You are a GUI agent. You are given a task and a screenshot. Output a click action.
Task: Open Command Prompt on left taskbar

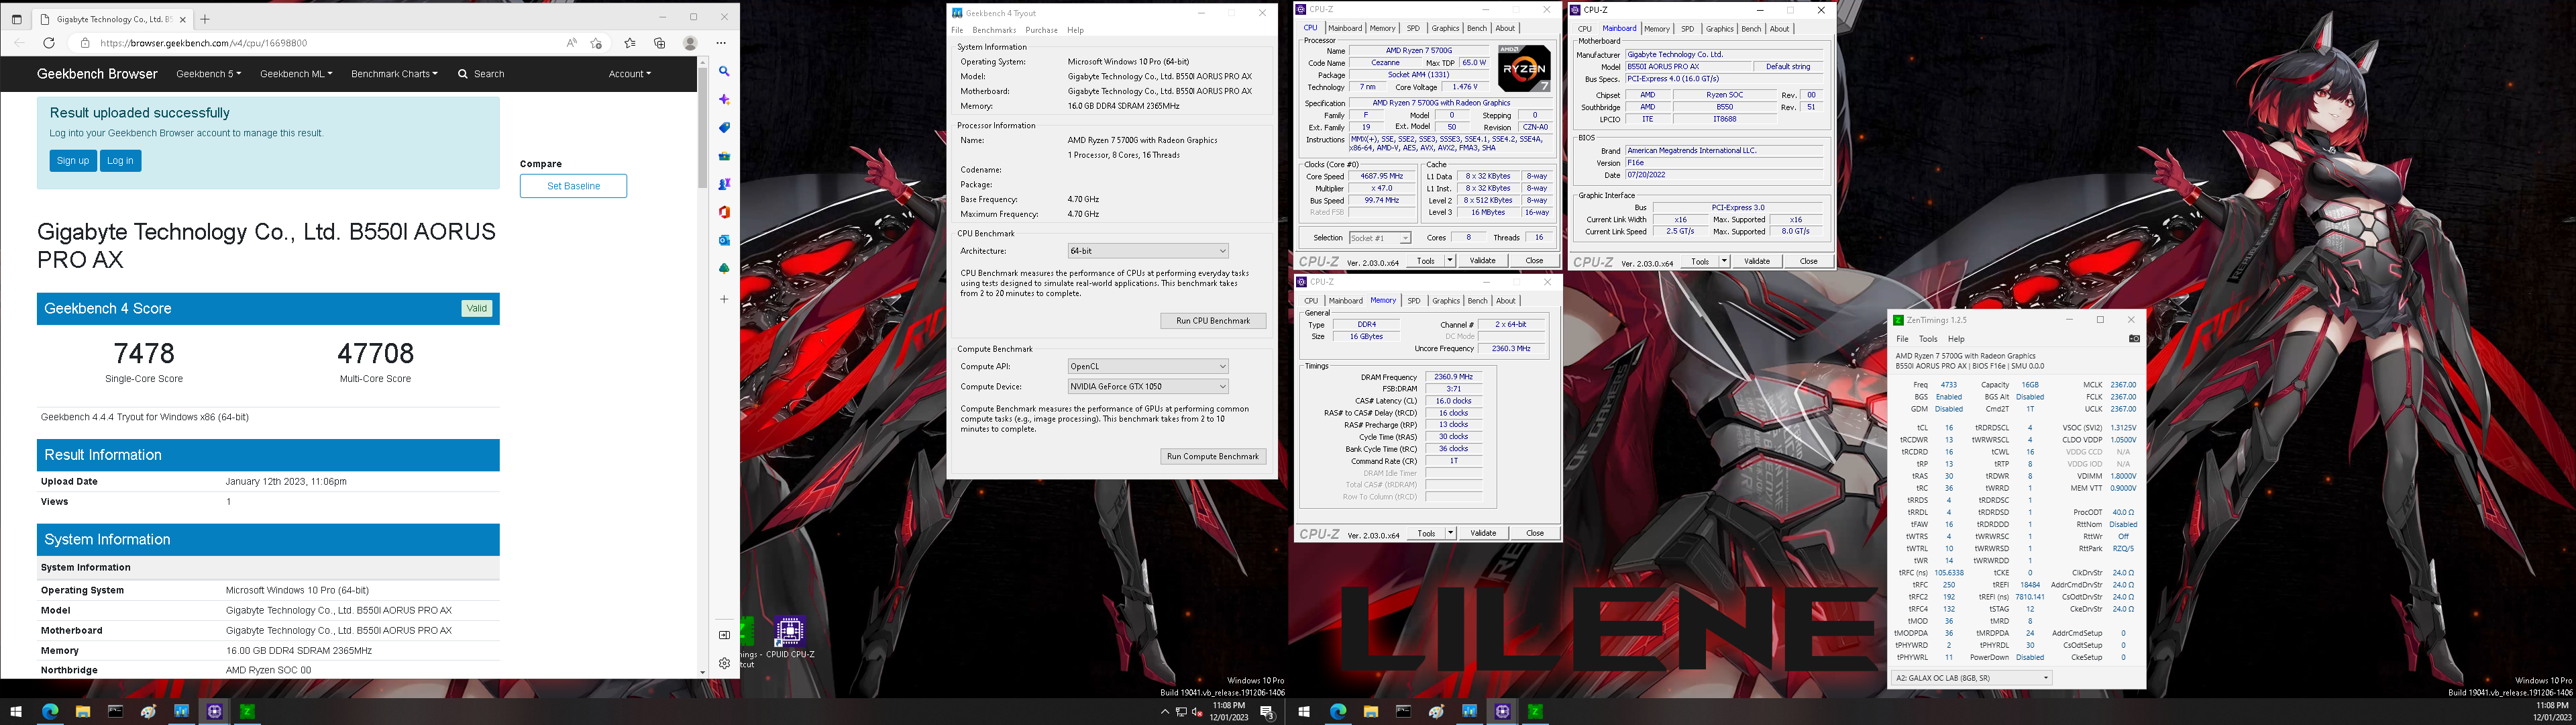click(115, 711)
